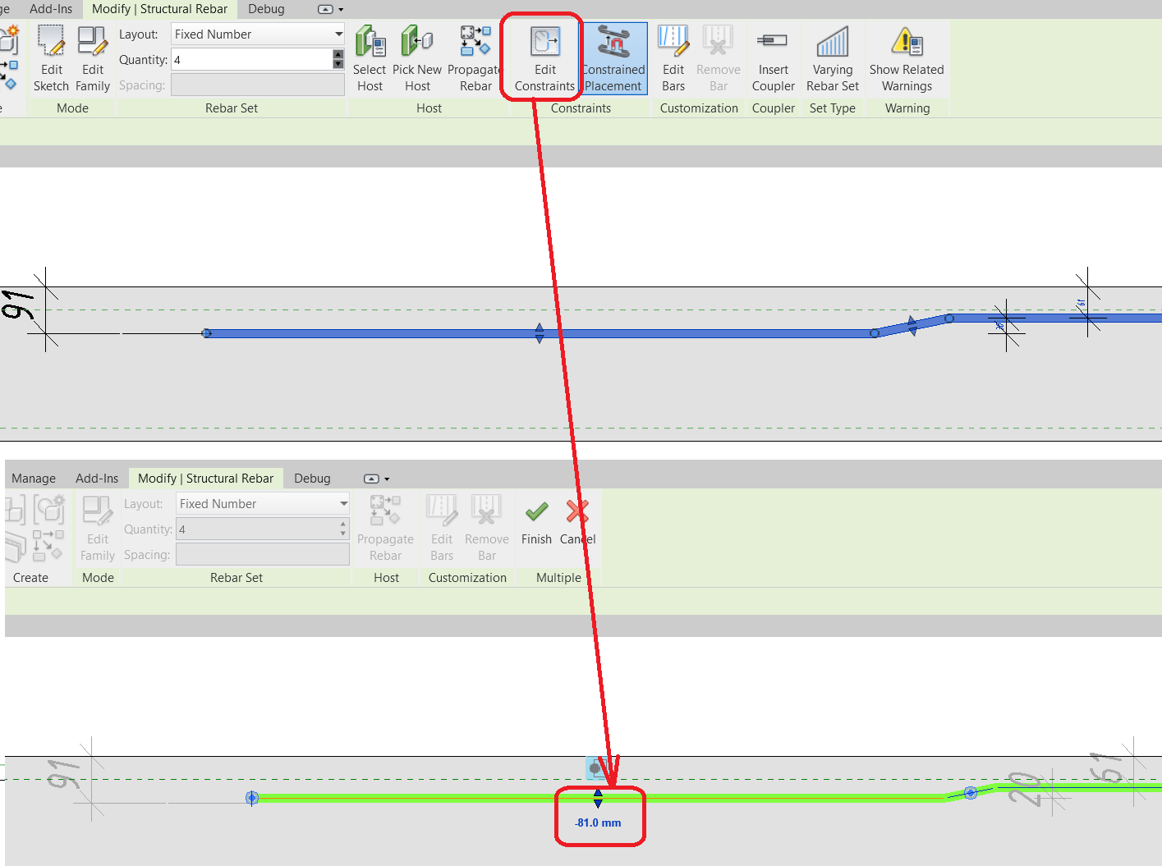The height and width of the screenshot is (866, 1162).
Task: Open Show Related Warnings
Action: point(907,57)
